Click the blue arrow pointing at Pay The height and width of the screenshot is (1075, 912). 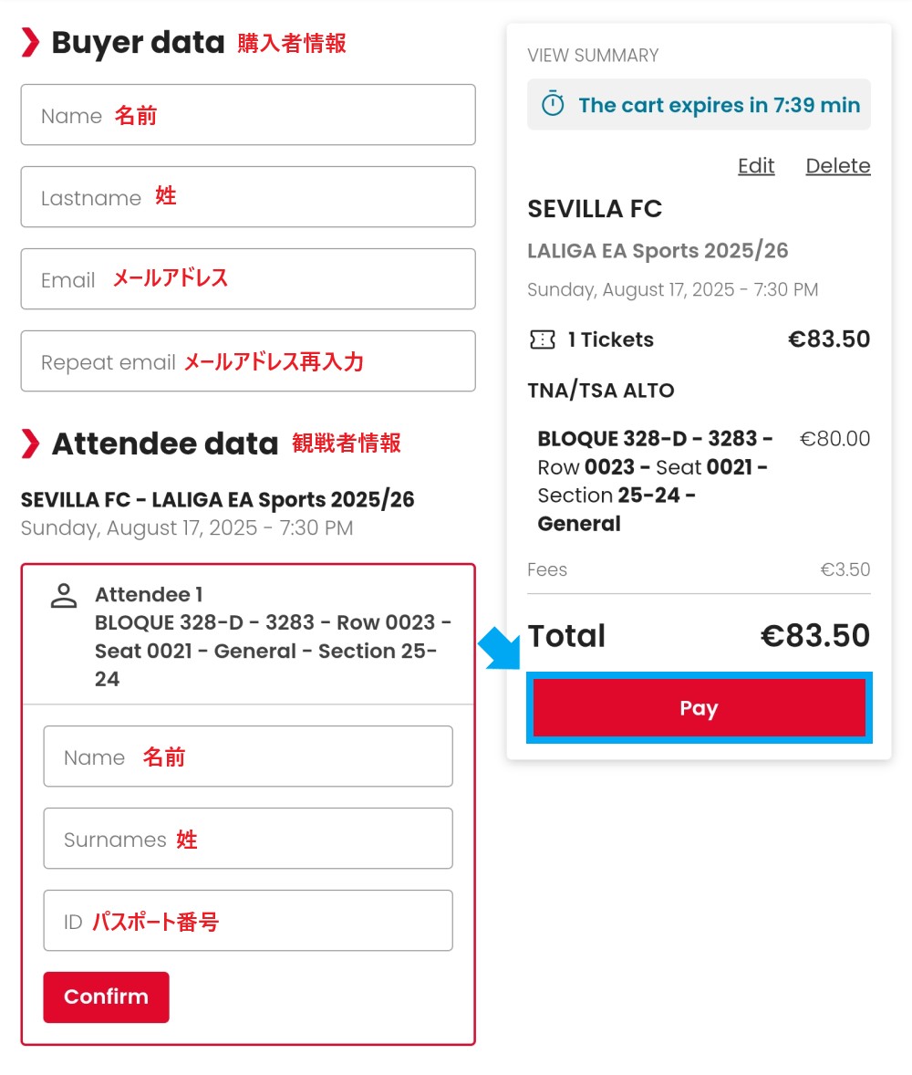(x=500, y=648)
